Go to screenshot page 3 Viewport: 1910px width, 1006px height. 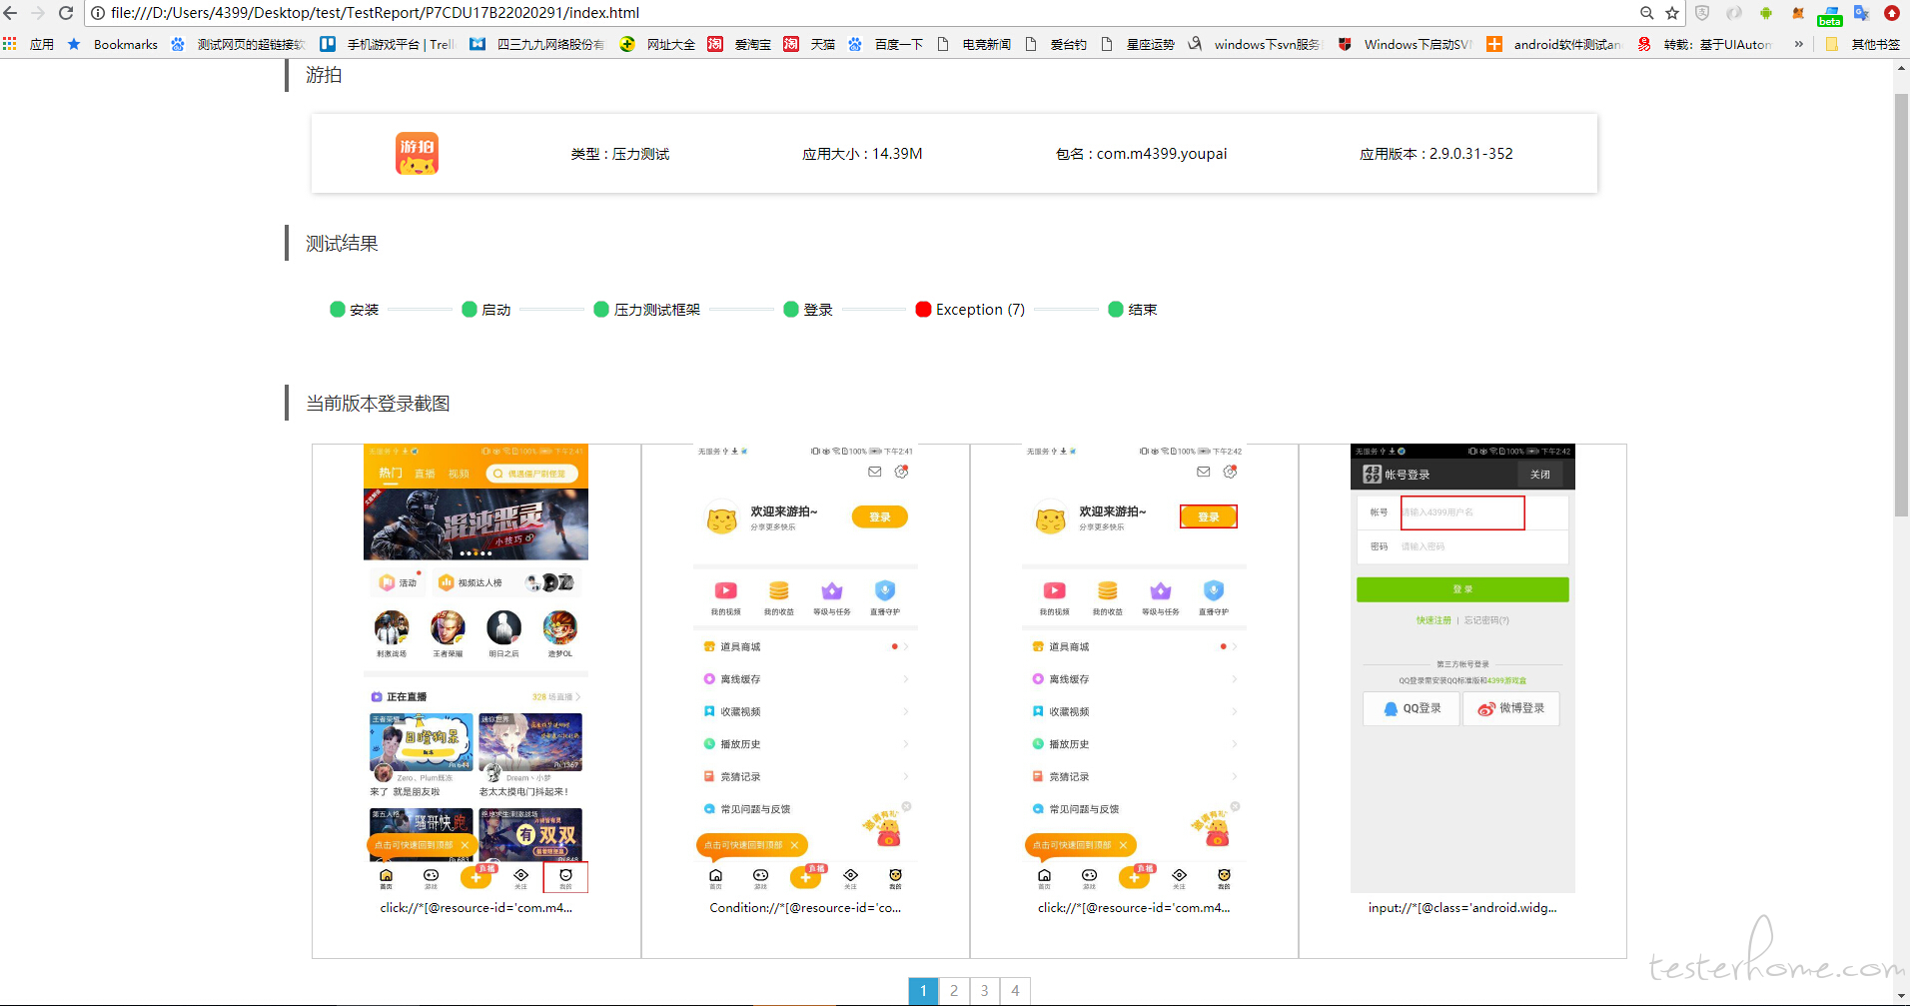(x=985, y=991)
